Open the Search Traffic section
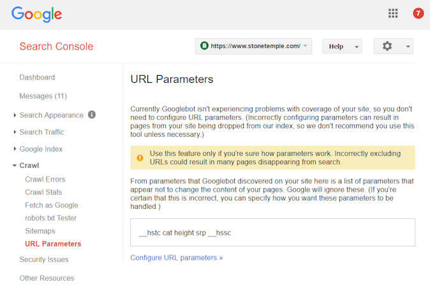This screenshot has width=430, height=291. [x=41, y=132]
